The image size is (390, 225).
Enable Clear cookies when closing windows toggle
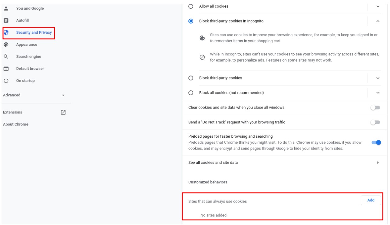[375, 108]
